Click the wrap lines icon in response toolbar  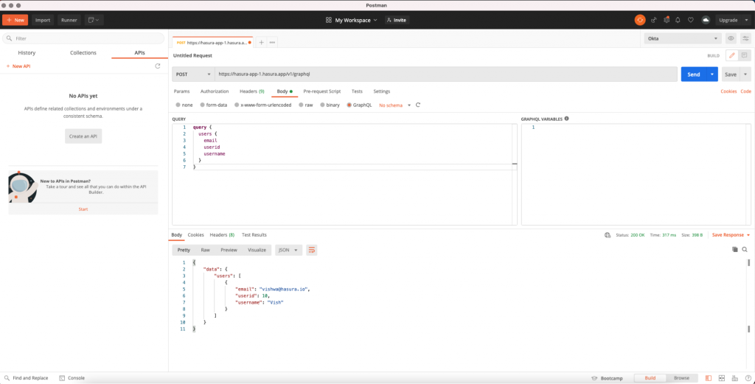click(312, 250)
